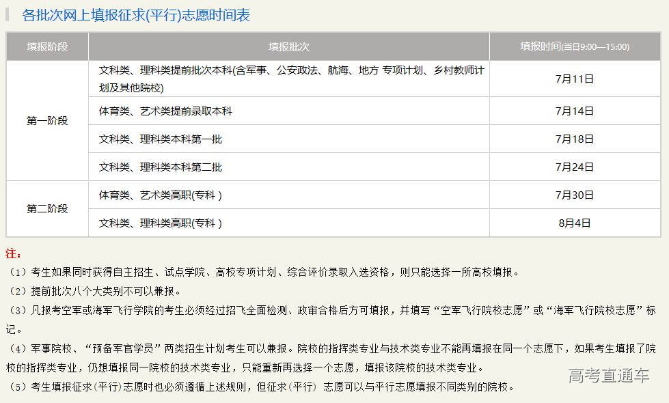Click the 填报时间 column header
The width and height of the screenshot is (669, 403).
(574, 46)
